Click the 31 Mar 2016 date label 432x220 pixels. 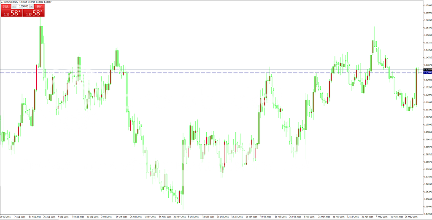click(x=339, y=217)
